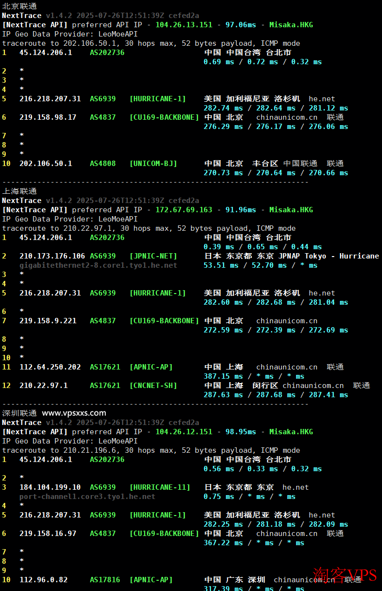Select API IP 172.67.69.163
The image size is (382, 591).
[x=184, y=210]
